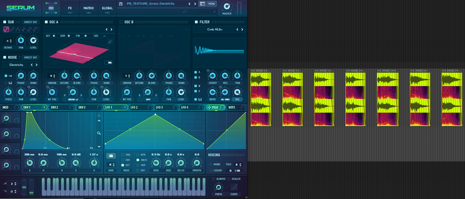Select next noise sample after Electricity
465x199 pixels.
click(36, 65)
